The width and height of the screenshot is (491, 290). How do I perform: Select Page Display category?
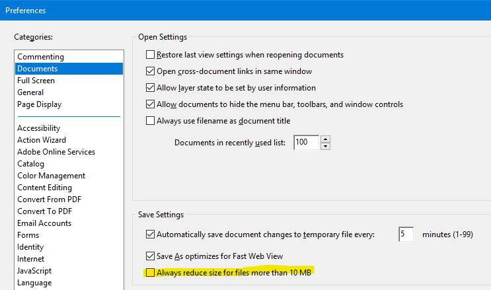(x=40, y=104)
